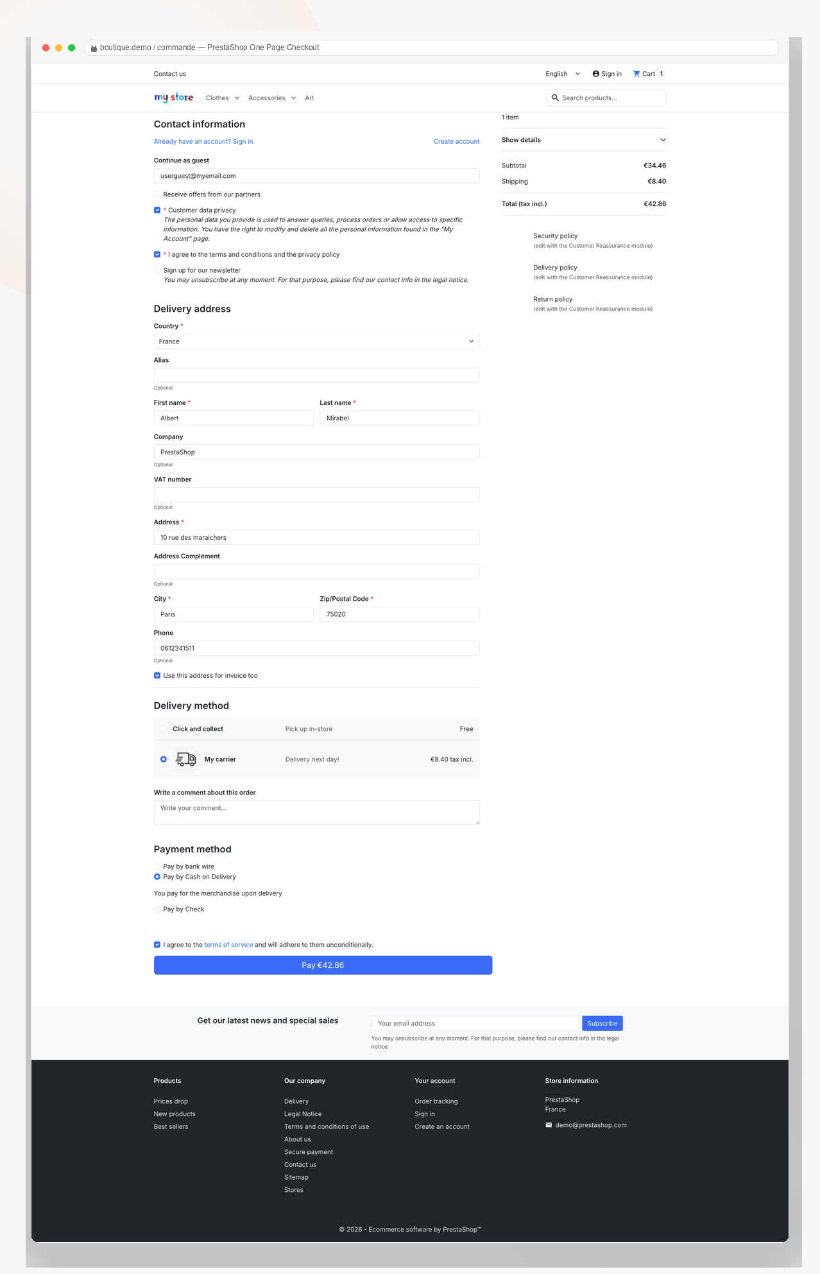The width and height of the screenshot is (820, 1274).
Task: Open the Accessories menu item
Action: tap(267, 98)
